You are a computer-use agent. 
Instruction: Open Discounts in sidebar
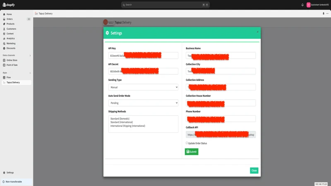(x=11, y=48)
